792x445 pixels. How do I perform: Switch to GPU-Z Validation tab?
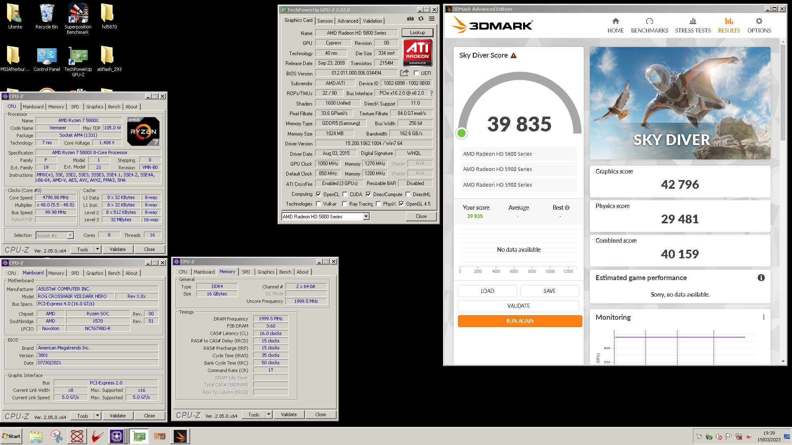[372, 21]
